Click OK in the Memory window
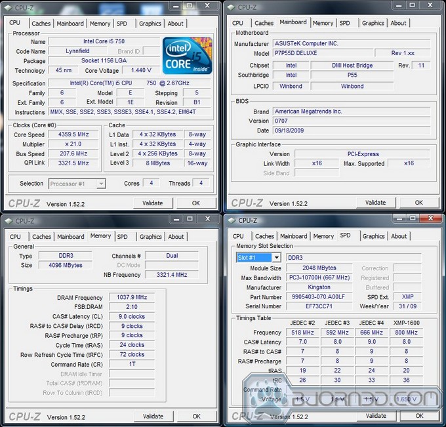Image resolution: width=446 pixels, height=427 pixels. click(x=197, y=417)
